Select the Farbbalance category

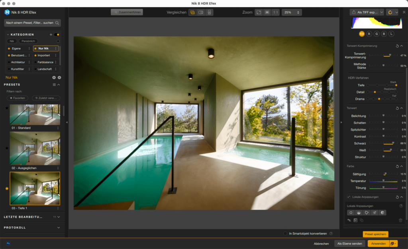(x=45, y=62)
